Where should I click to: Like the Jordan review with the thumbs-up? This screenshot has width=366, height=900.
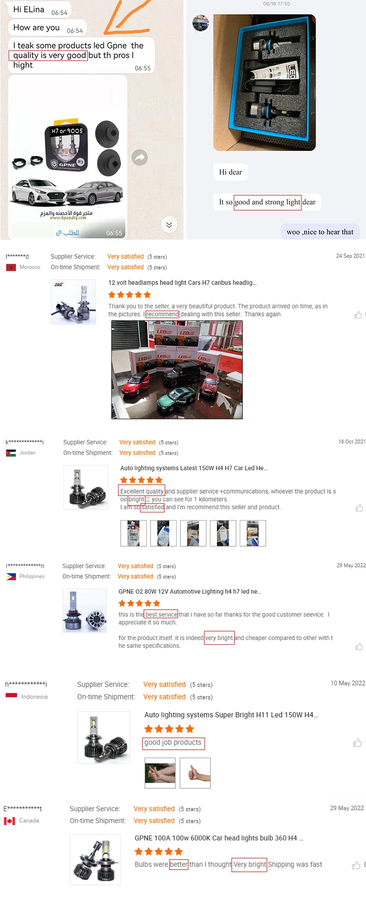point(359,508)
